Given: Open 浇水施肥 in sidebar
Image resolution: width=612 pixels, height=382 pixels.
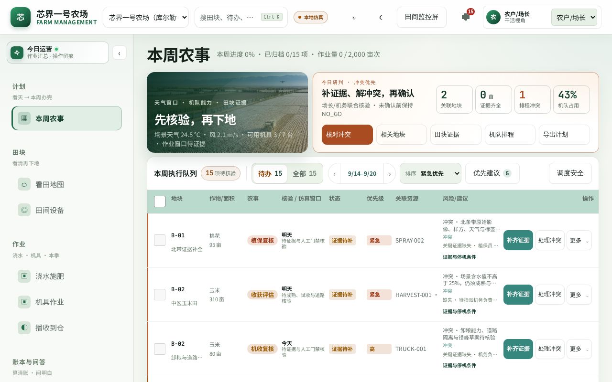Looking at the screenshot, I should pyautogui.click(x=66, y=276).
